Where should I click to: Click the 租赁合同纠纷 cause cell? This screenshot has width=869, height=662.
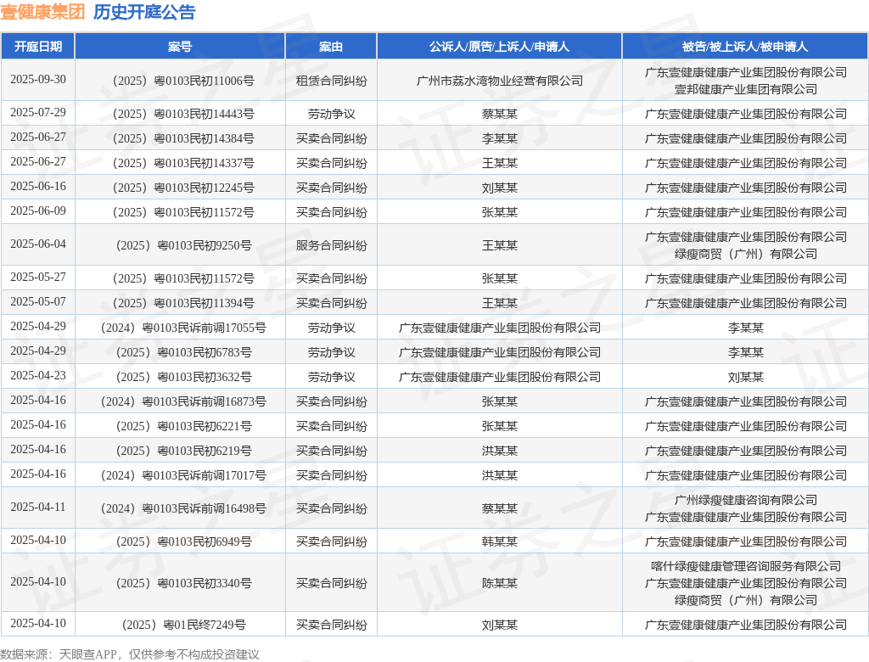[332, 81]
